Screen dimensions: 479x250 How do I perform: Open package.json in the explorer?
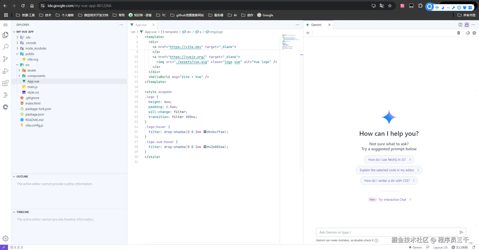point(34,114)
